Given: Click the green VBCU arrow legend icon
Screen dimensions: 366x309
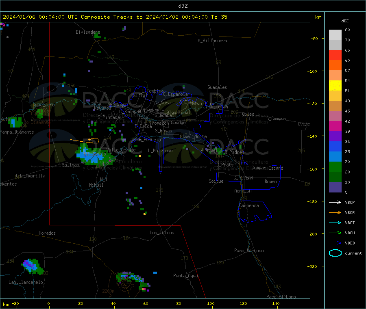Looking at the screenshot, I should (335, 233).
